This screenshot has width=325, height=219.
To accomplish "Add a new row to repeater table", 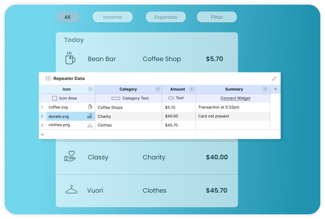I will pyautogui.click(x=42, y=135).
